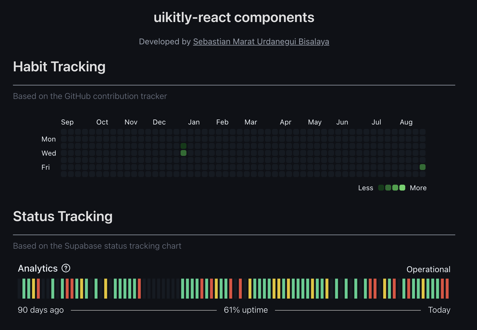Click the 'Jan' month label
This screenshot has height=330, width=477.
tap(194, 122)
